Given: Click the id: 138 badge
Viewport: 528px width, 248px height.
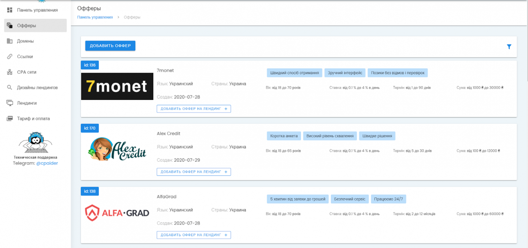Looking at the screenshot, I should 90,191.
